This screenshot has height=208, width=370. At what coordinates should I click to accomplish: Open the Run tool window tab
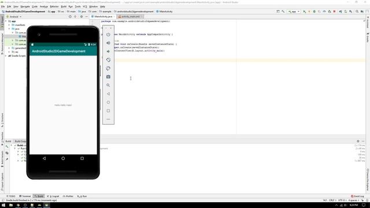[82, 196]
